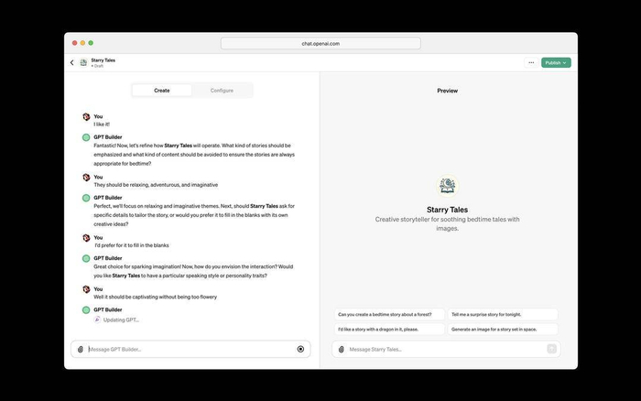Go back using the left arrow
Image resolution: width=641 pixels, height=401 pixels.
tap(72, 62)
